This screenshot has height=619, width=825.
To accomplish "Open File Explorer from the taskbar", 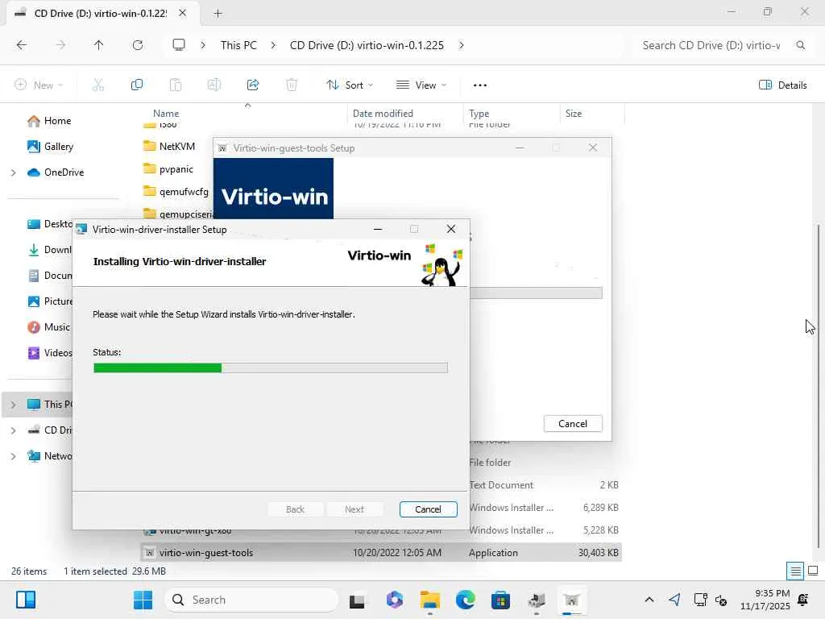I will (430, 600).
